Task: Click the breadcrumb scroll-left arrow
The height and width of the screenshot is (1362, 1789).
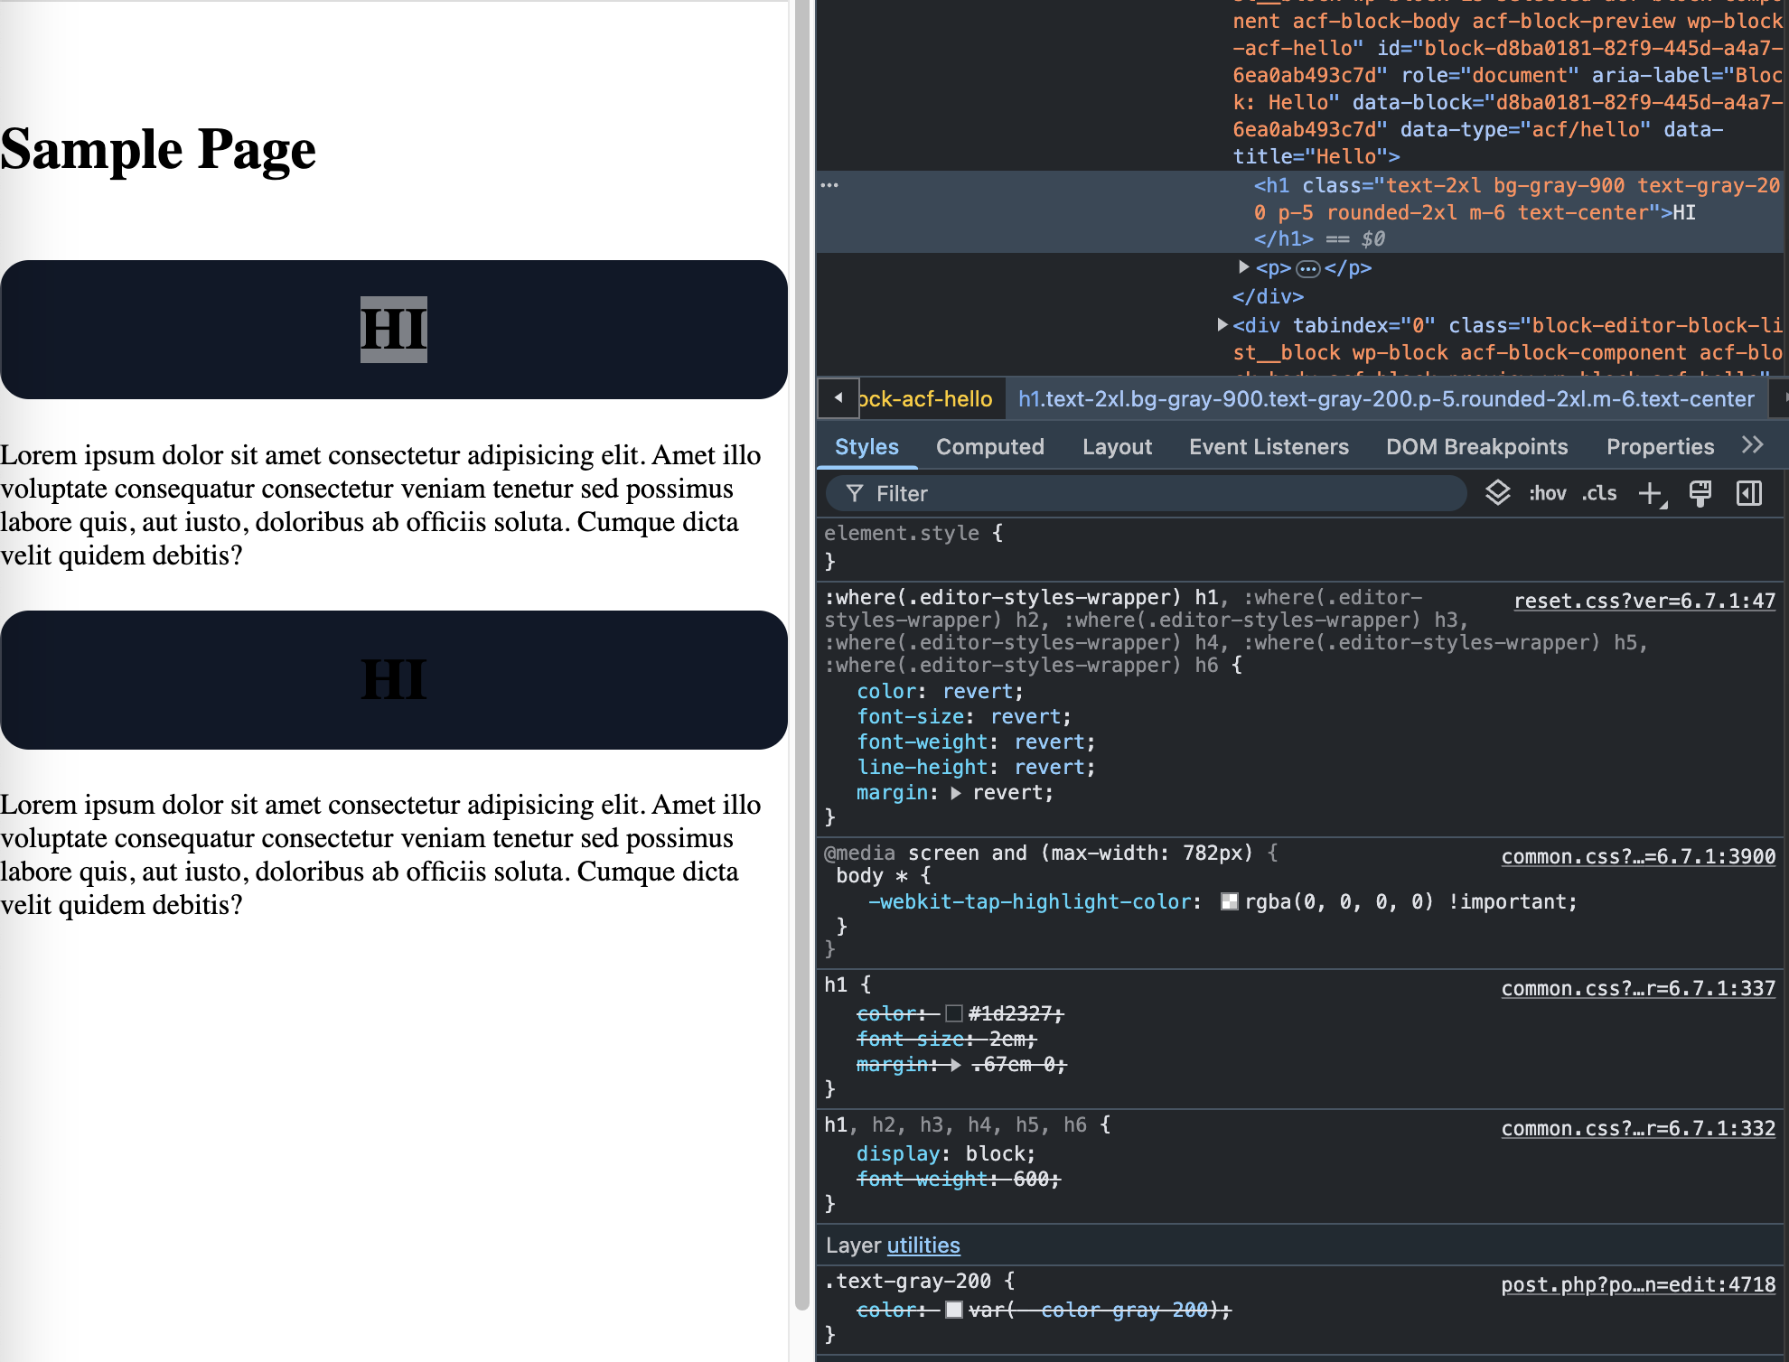Action: 838,397
